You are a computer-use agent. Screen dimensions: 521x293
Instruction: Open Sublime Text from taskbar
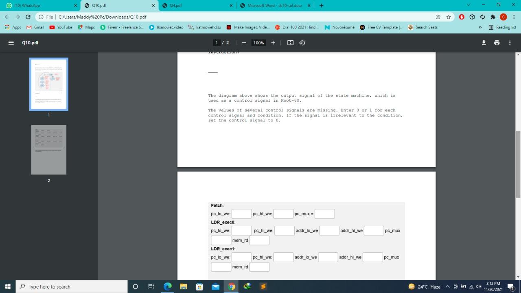pyautogui.click(x=263, y=286)
